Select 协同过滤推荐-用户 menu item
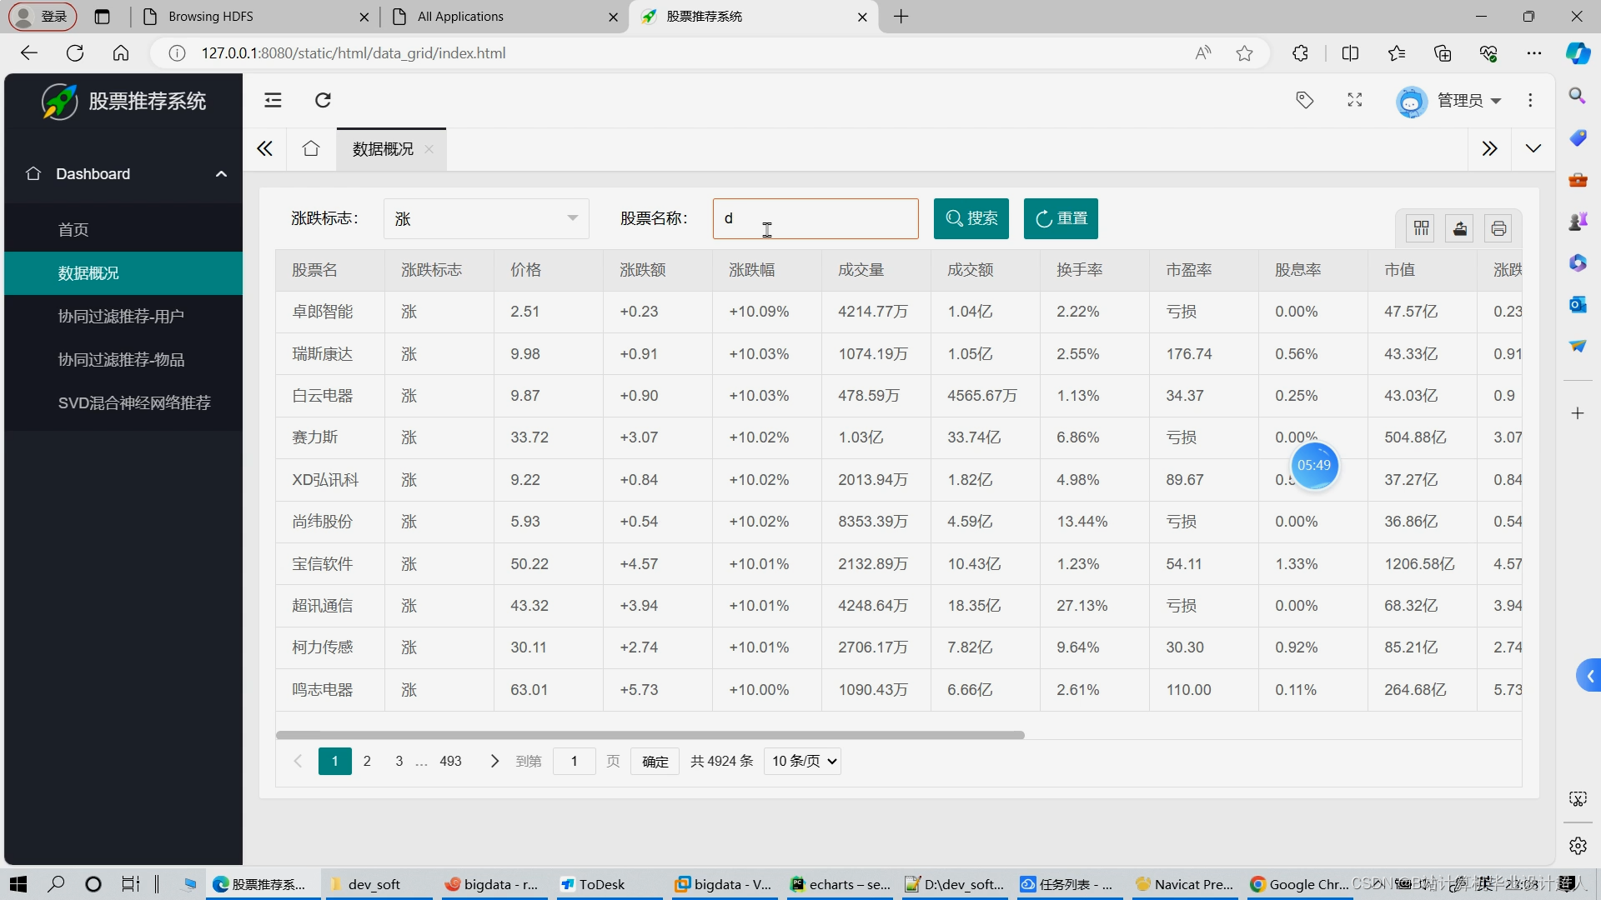This screenshot has width=1601, height=900. pyautogui.click(x=121, y=316)
